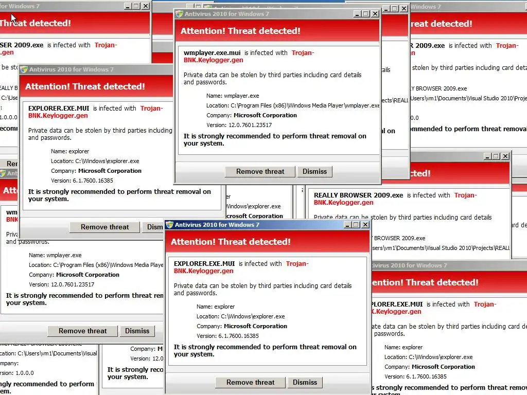Click the shield icon in the wmplayer.exe.mui window title bar
527x395 pixels.
click(180, 14)
